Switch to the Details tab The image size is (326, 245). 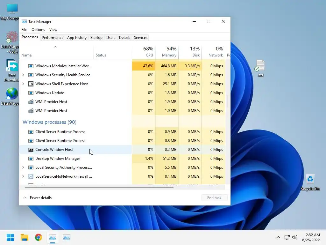pyautogui.click(x=124, y=38)
